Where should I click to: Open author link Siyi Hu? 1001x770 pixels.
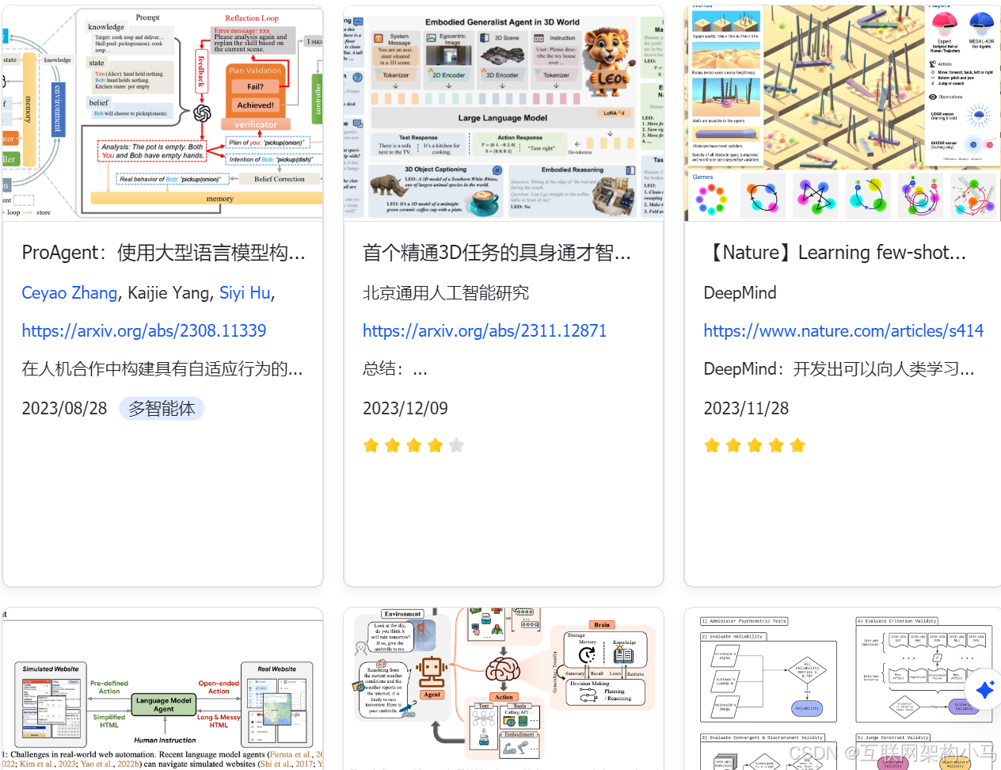245,293
